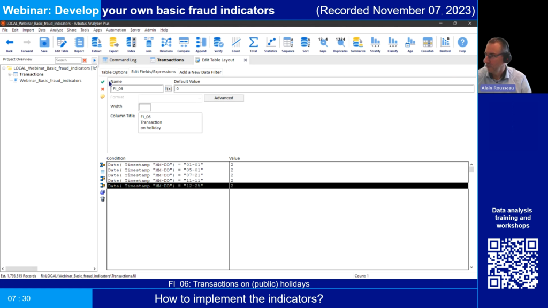Screen dimensions: 548x308
Task: Open the Age tool
Action: tap(410, 45)
